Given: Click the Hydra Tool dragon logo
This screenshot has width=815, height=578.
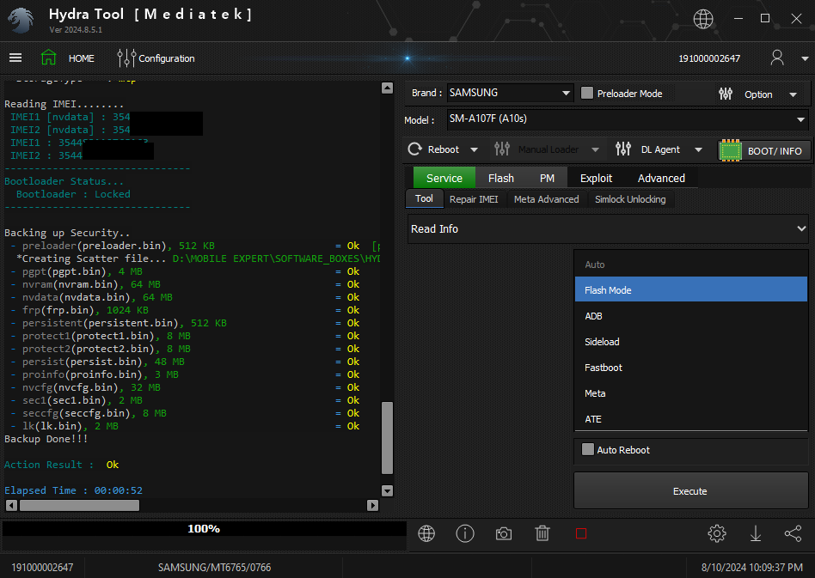Looking at the screenshot, I should (x=21, y=21).
